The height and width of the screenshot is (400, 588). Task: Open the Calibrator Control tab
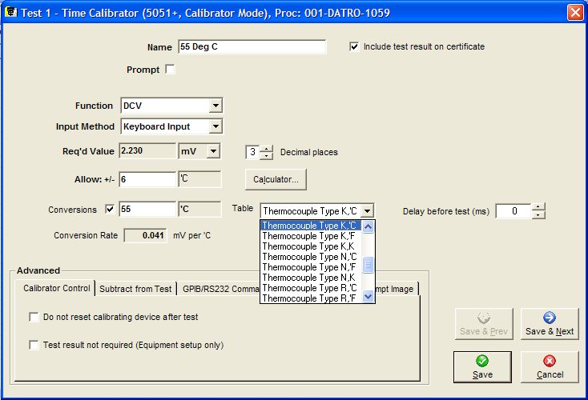[56, 289]
